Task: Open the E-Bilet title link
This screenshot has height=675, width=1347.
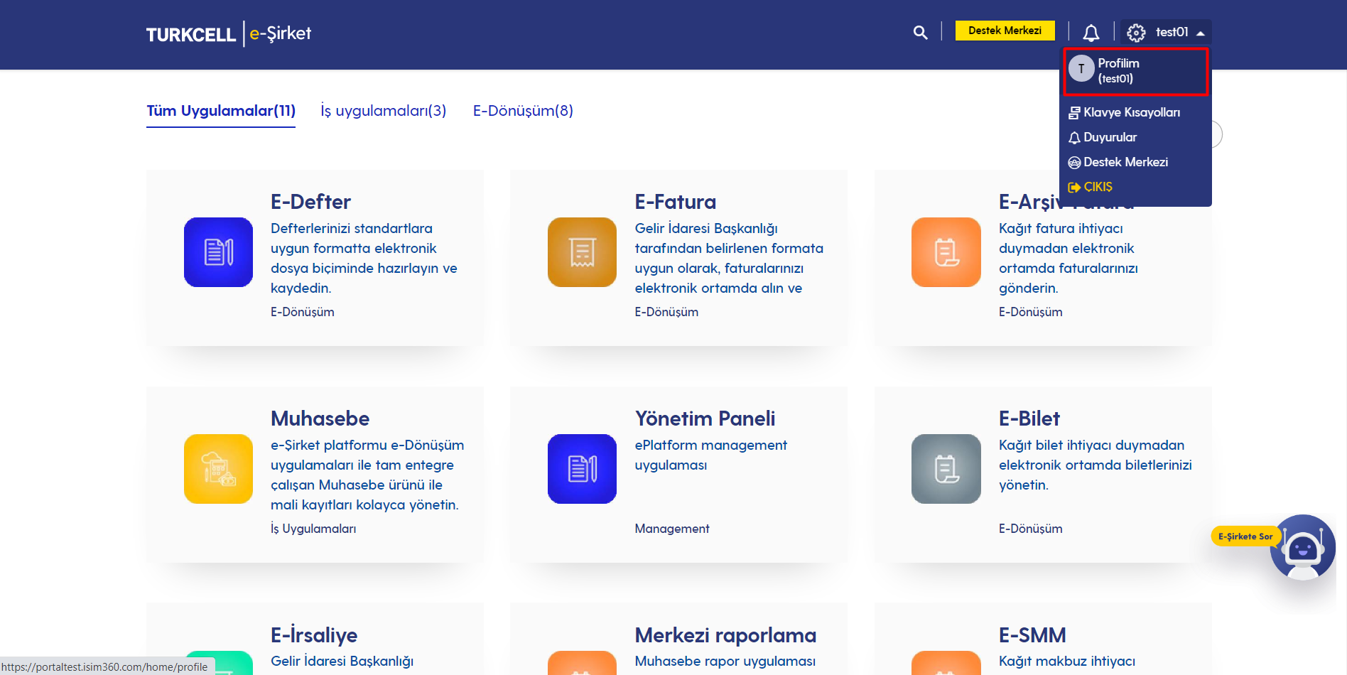Action: coord(1029,418)
